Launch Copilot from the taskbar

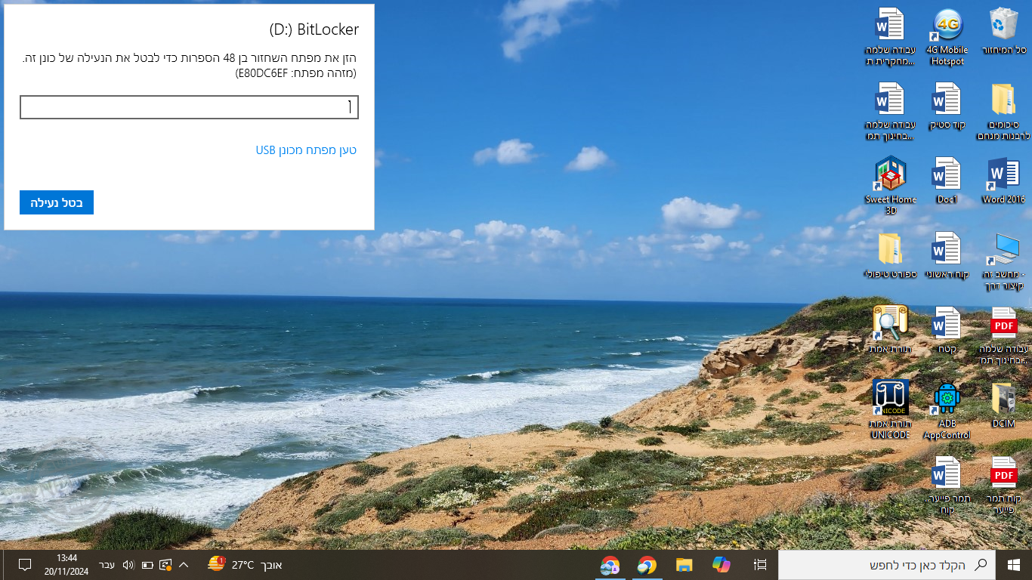coord(721,565)
